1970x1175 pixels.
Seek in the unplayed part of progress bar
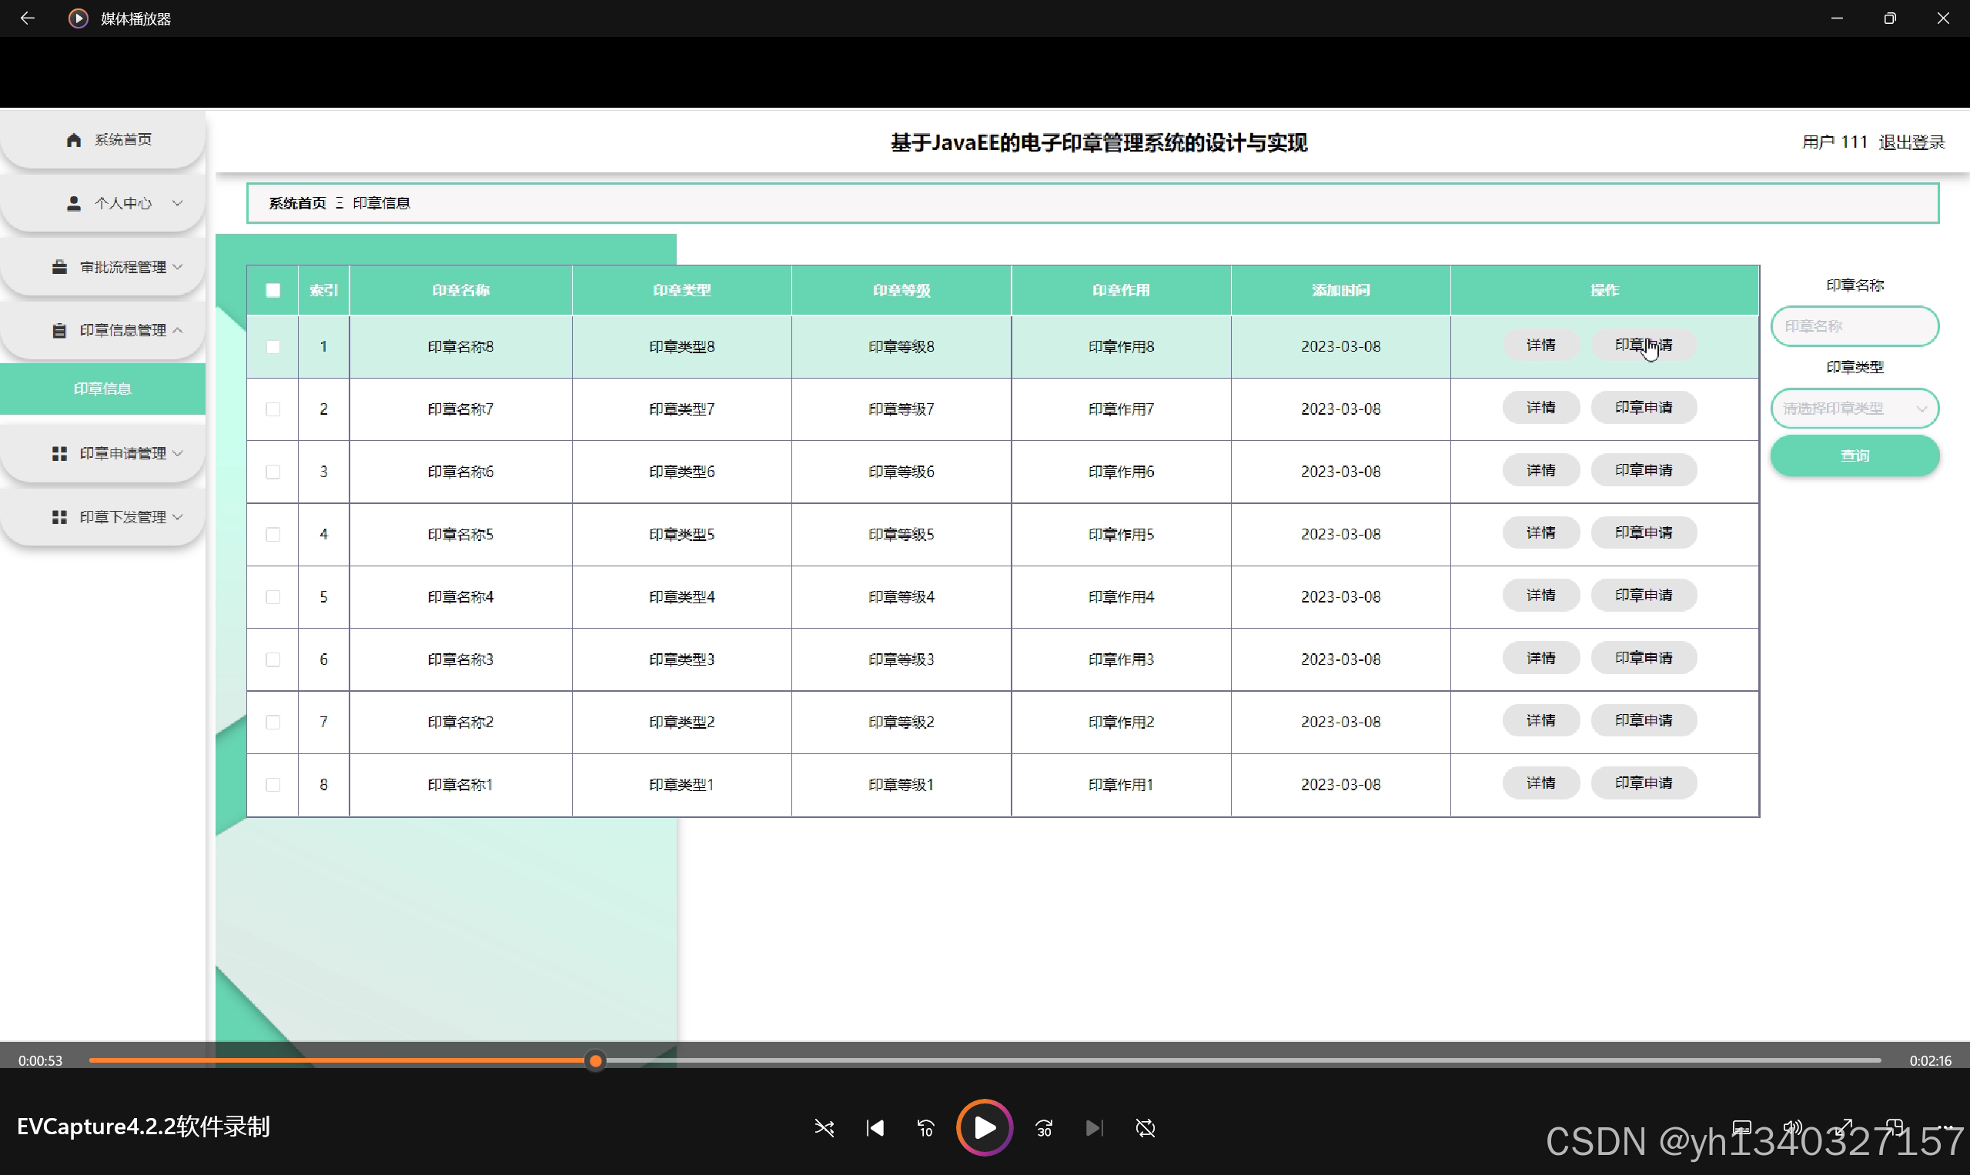click(x=1242, y=1060)
